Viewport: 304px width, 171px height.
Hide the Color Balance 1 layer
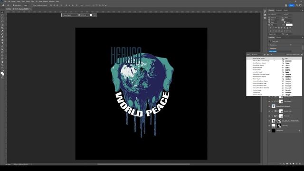(x=269, y=101)
